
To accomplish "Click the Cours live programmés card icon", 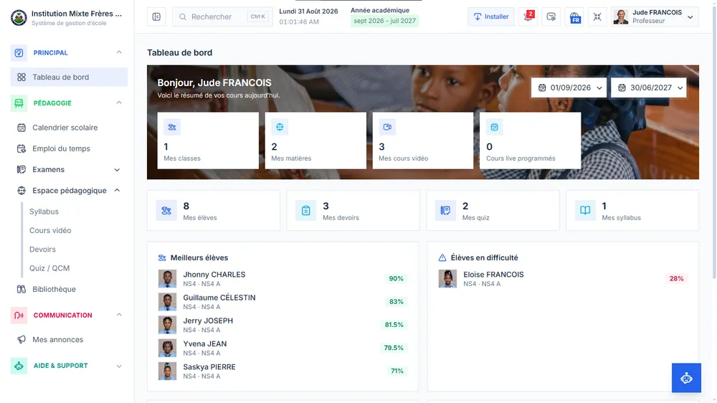I will tap(494, 127).
